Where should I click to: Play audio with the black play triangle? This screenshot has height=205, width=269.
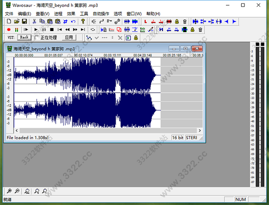click(x=36, y=30)
